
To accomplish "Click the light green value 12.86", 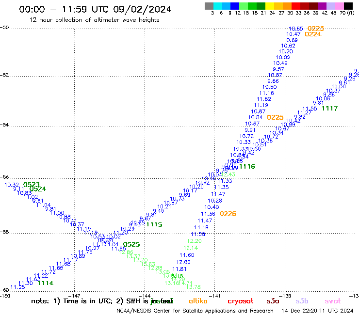I will pyautogui.click(x=126, y=252).
